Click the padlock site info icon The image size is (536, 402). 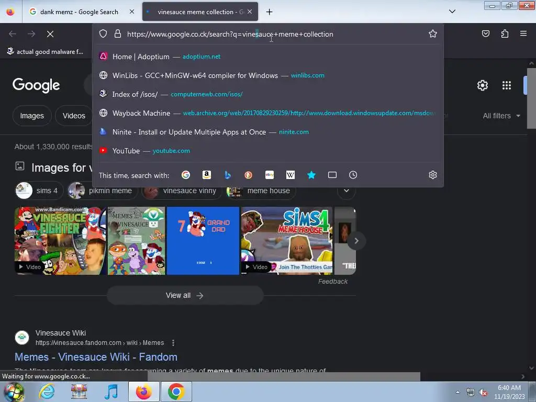point(118,34)
